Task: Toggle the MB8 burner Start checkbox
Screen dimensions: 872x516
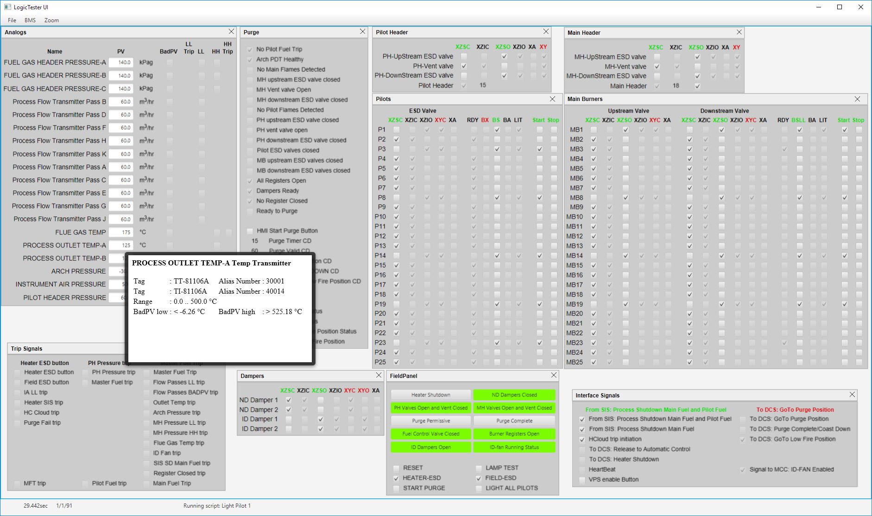Action: 845,198
